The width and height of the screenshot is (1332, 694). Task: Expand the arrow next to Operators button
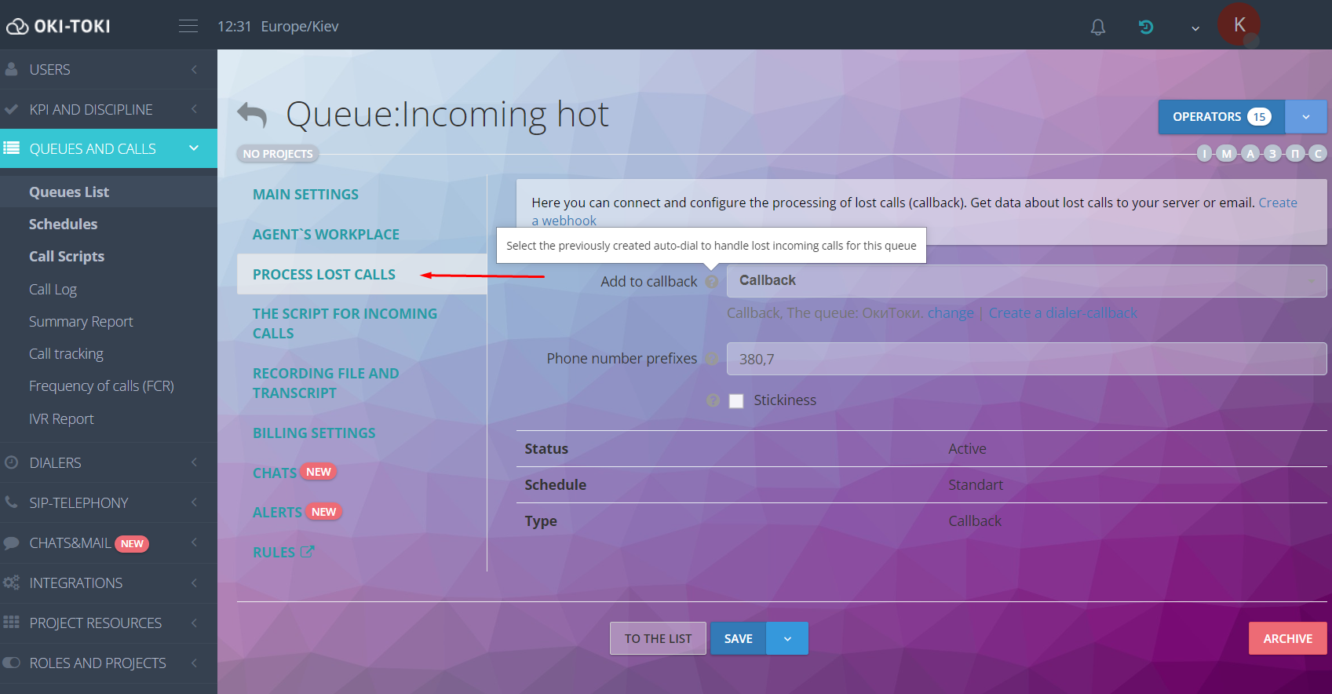click(x=1305, y=117)
